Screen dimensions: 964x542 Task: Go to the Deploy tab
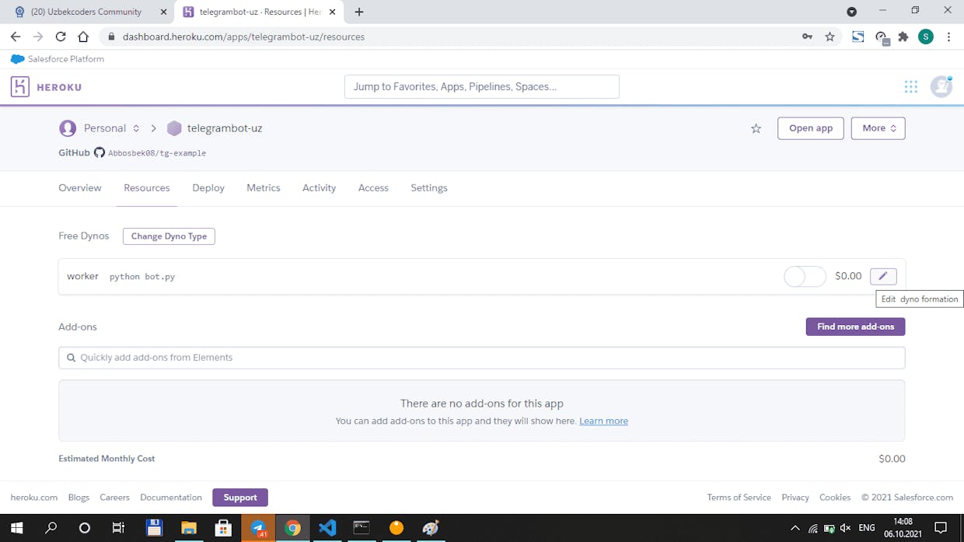pos(208,187)
